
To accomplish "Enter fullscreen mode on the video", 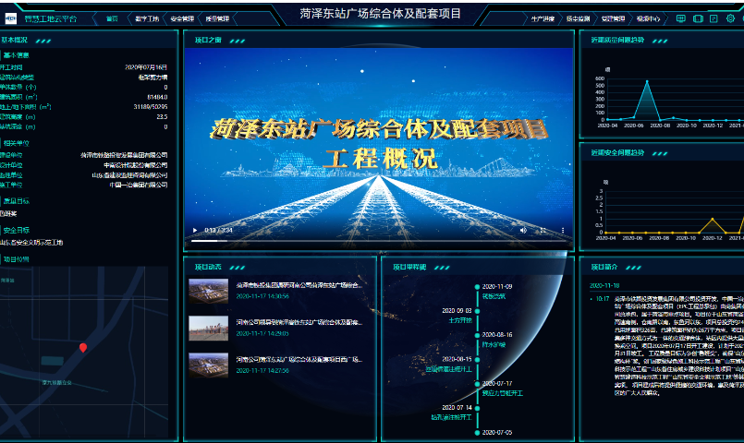I will click(543, 230).
